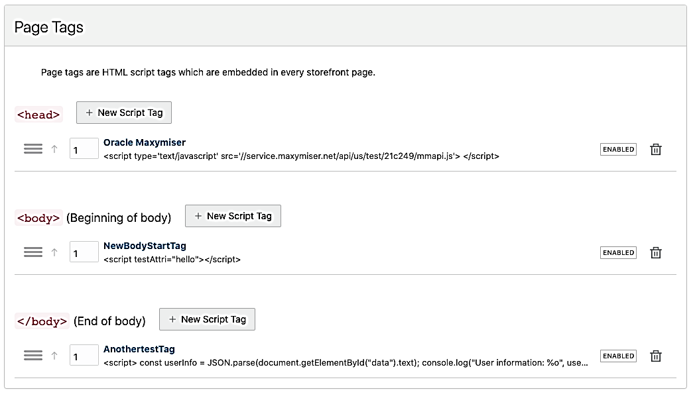Toggle ENABLED status of Oracle Maxymiser
This screenshot has width=697, height=406.
[618, 150]
